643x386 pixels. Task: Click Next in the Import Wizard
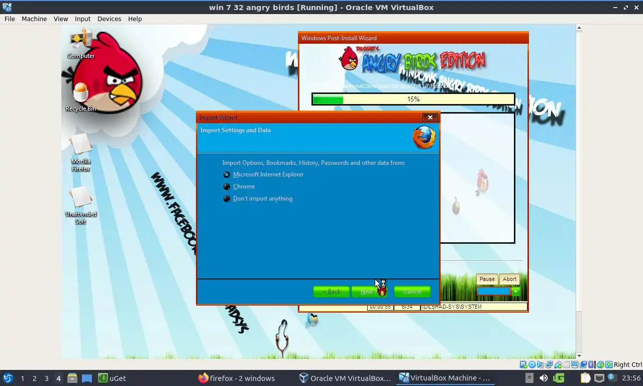click(369, 292)
